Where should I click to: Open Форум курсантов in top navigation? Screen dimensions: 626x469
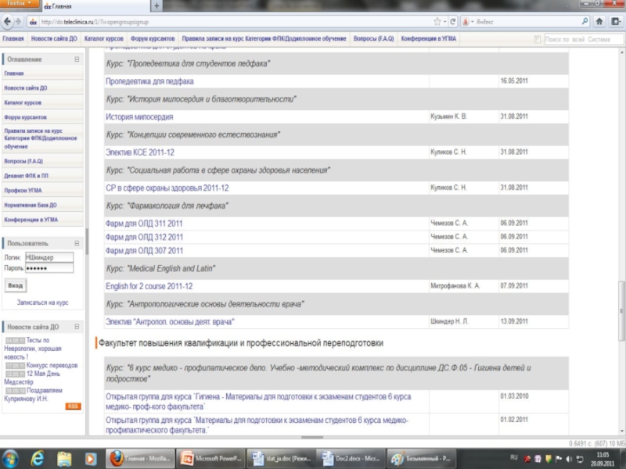(153, 38)
